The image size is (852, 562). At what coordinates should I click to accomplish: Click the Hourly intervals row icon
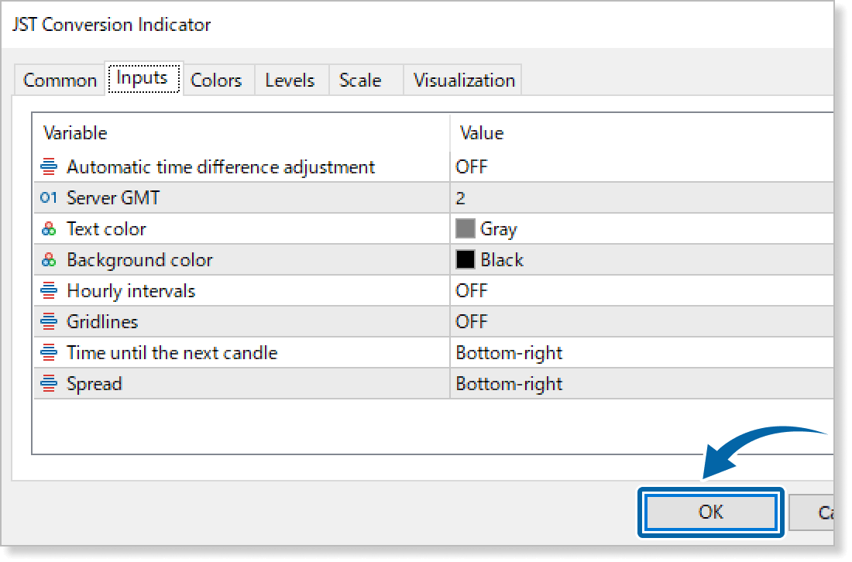tap(50, 291)
